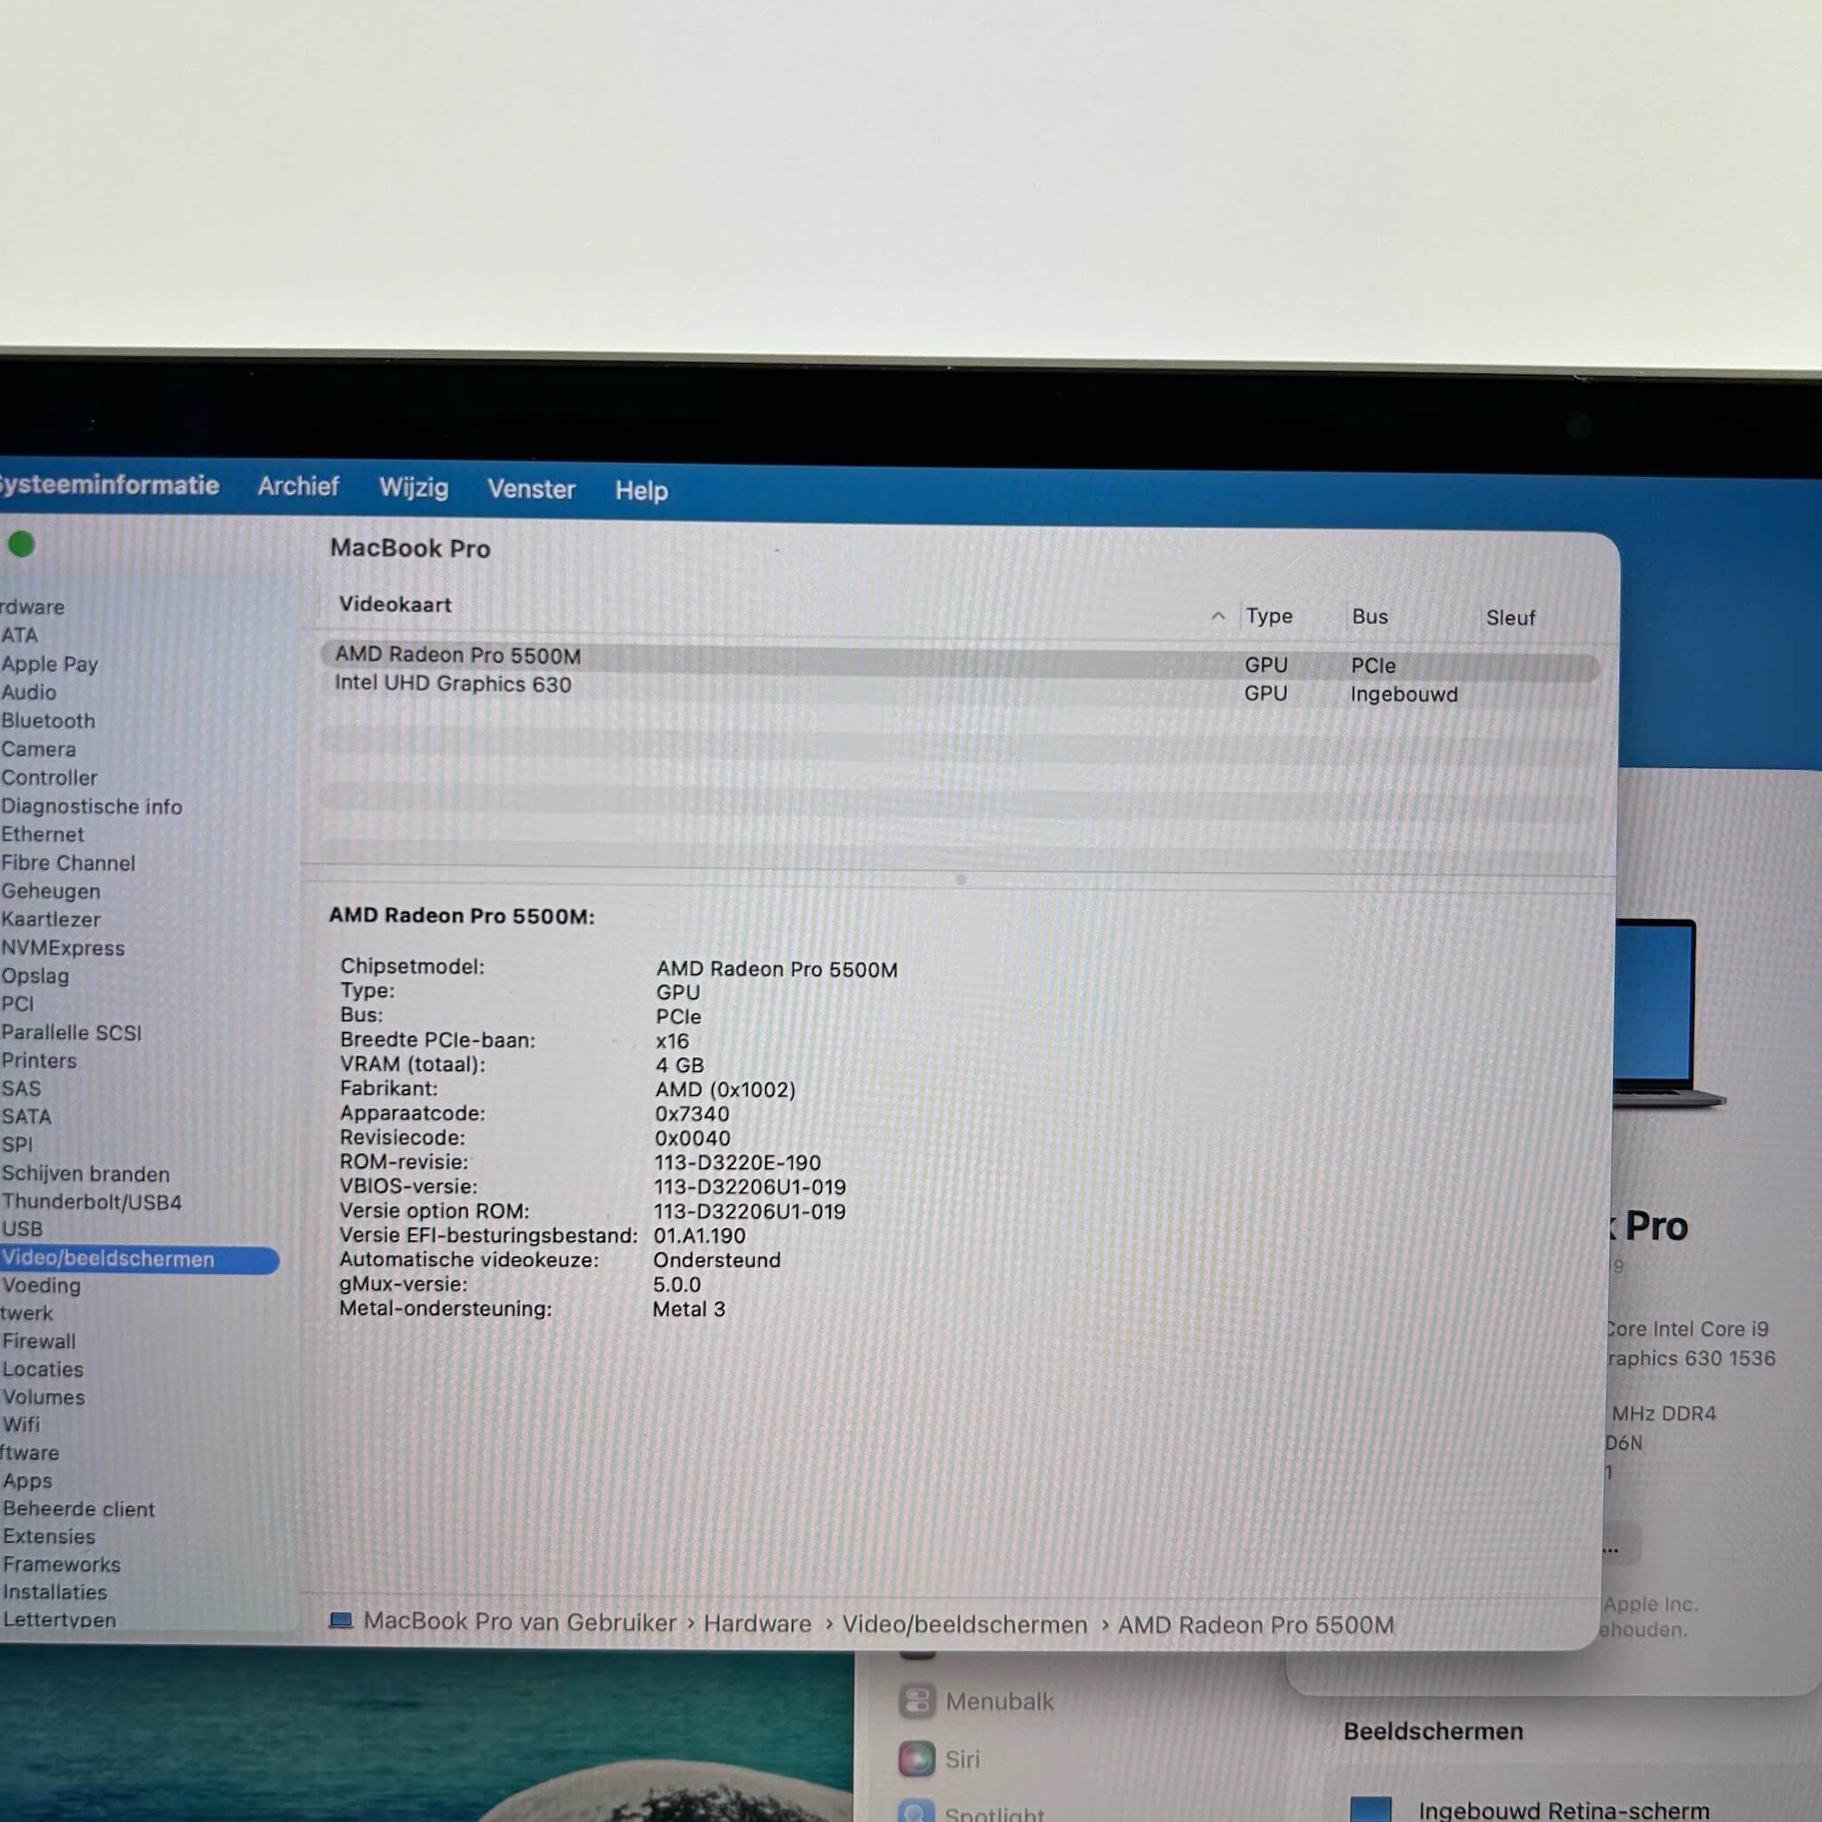Click Video/beeldschermen in the path bar
The image size is (1822, 1822).
coord(963,1624)
